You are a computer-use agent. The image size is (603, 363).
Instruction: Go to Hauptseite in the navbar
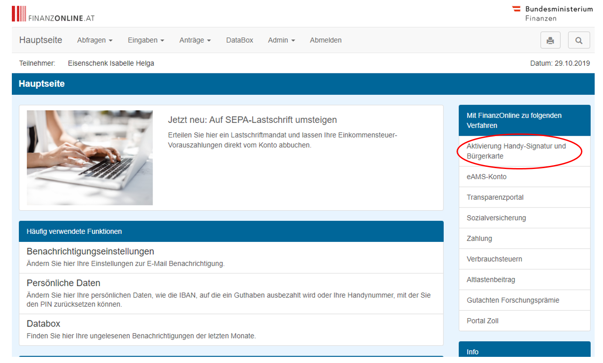click(41, 40)
